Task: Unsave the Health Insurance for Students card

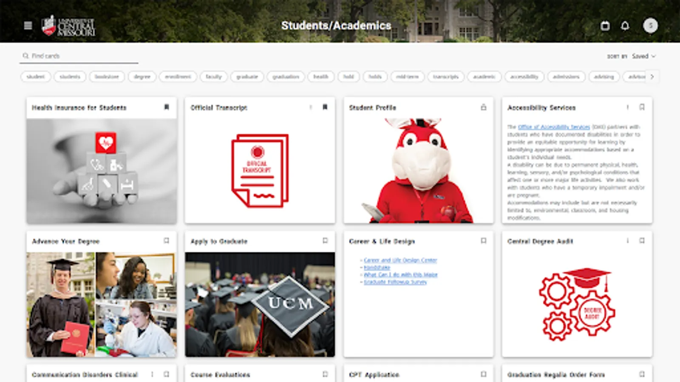Action: (x=167, y=107)
